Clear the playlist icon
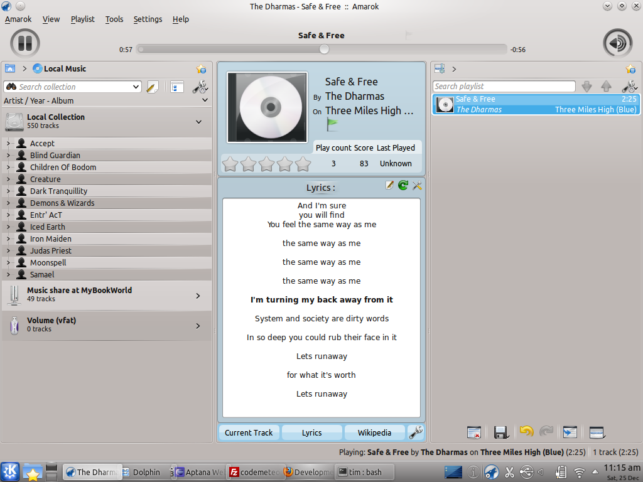Image resolution: width=643 pixels, height=482 pixels. pyautogui.click(x=473, y=432)
